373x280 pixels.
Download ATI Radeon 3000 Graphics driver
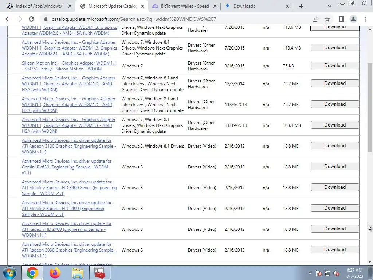pos(335,249)
